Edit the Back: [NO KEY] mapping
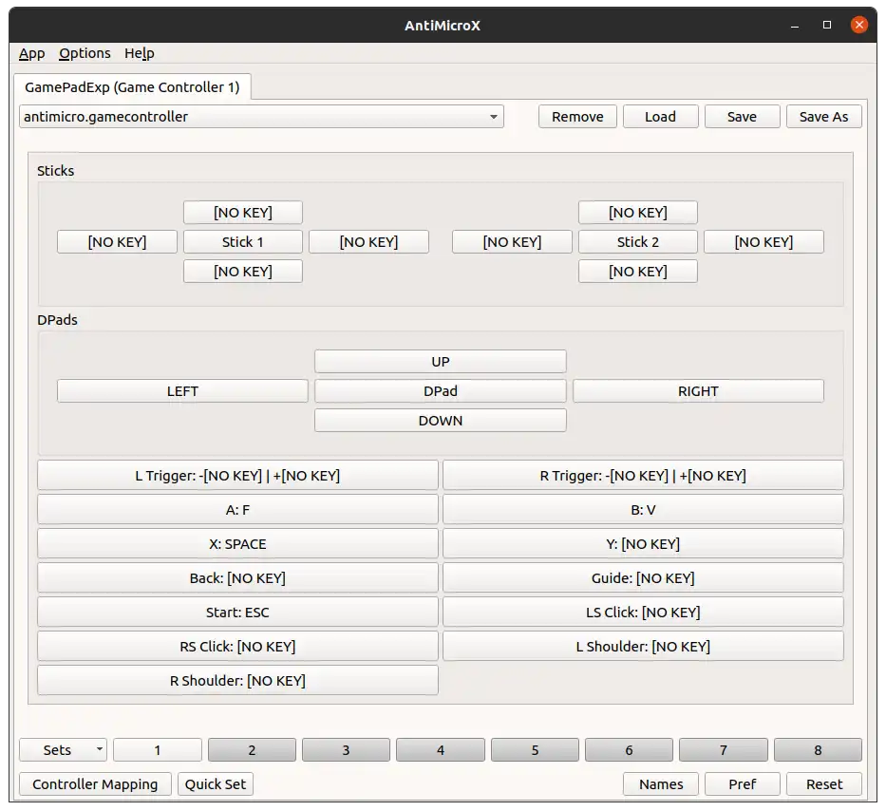This screenshot has height=811, width=886. coord(238,578)
